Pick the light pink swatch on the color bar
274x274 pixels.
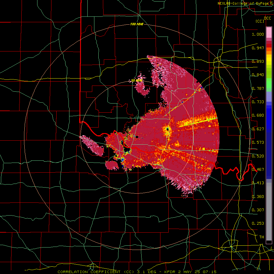pyautogui.click(x=269, y=32)
